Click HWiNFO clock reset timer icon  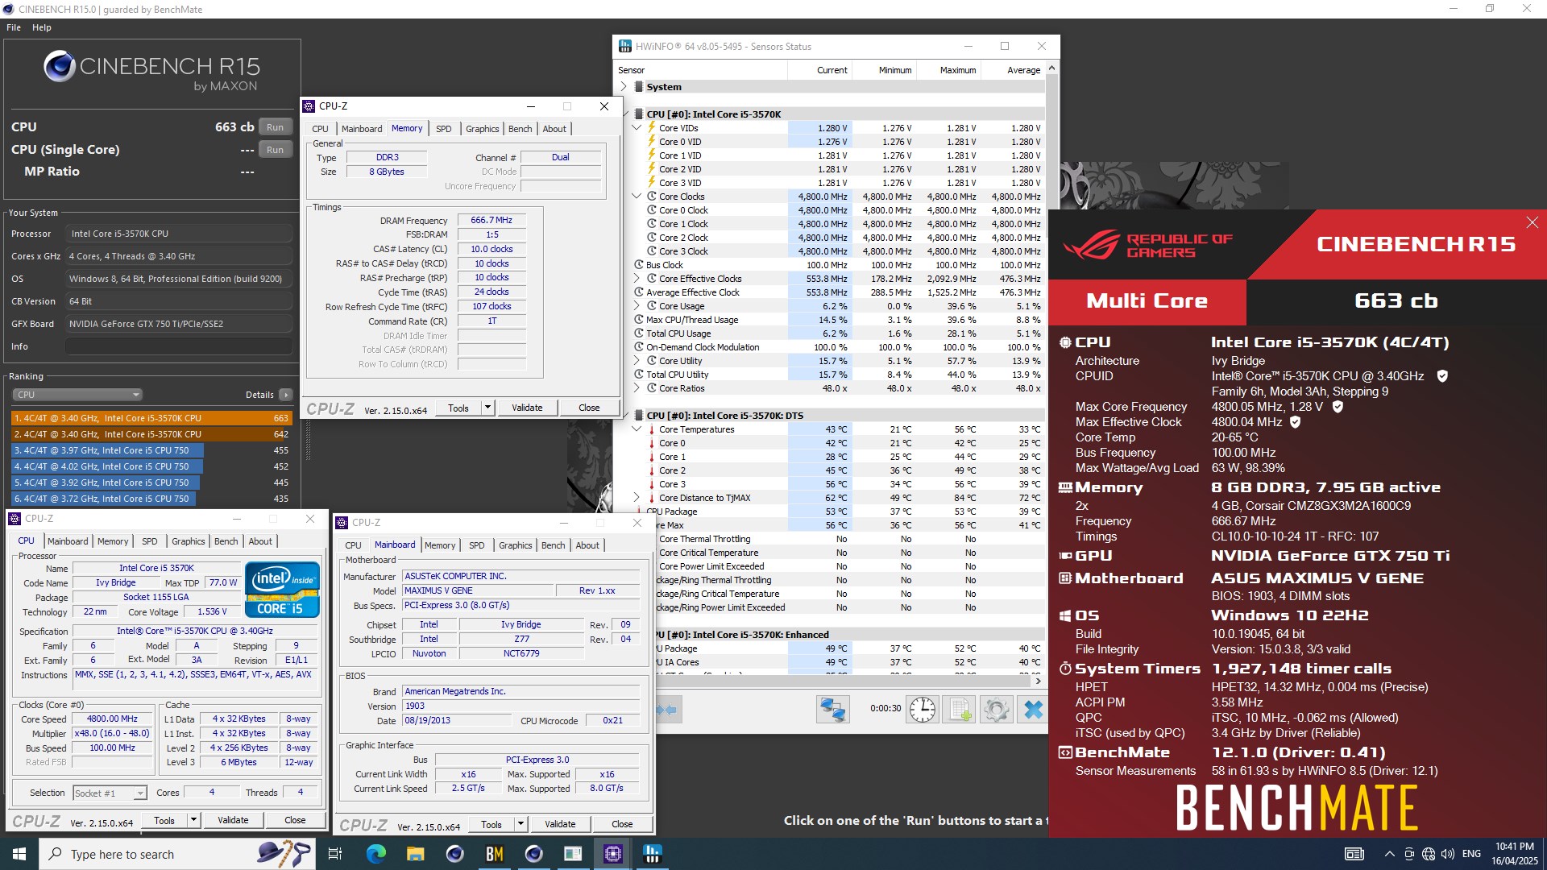click(x=923, y=710)
